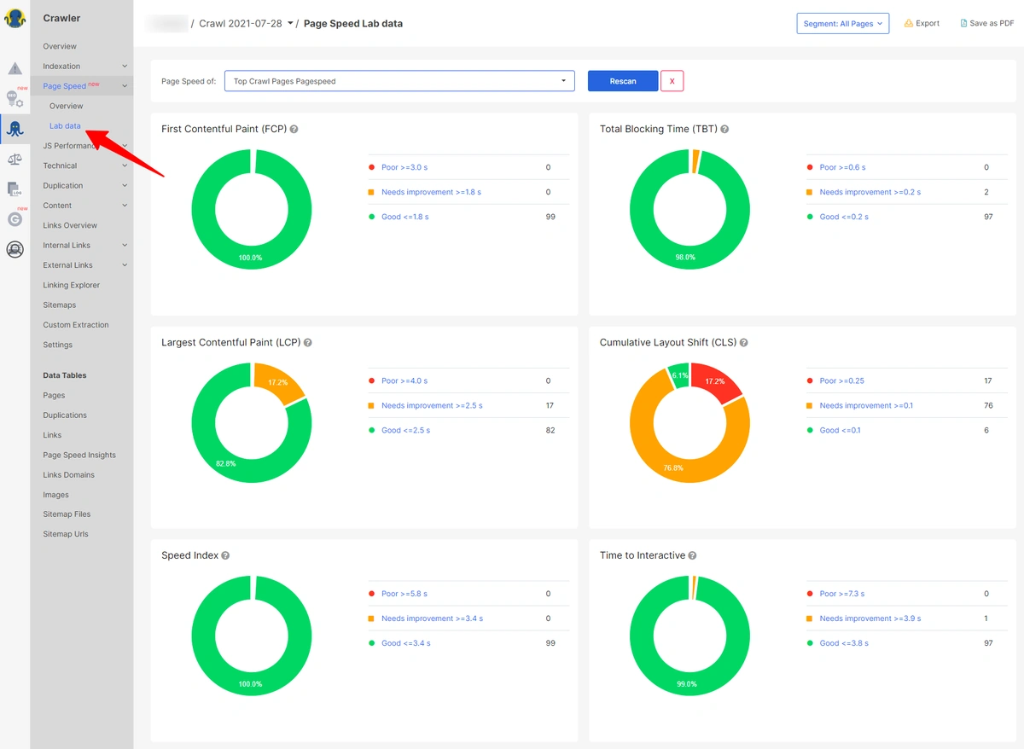Open Page Speed Insights data table
Screen dimensions: 1024x749
79,455
